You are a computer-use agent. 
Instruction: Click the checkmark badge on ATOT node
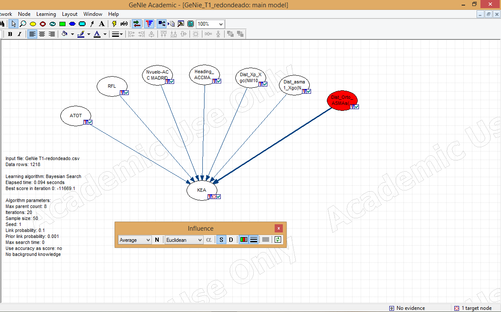point(90,122)
